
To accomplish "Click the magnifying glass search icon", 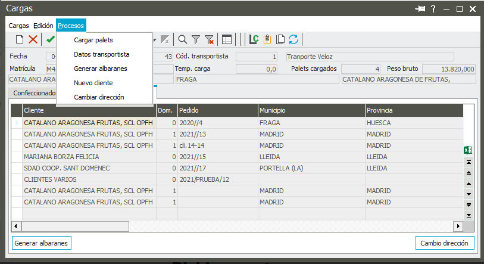I will tap(183, 40).
